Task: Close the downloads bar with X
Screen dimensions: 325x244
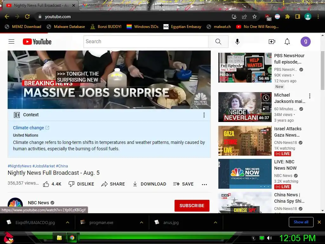Action: (319, 222)
